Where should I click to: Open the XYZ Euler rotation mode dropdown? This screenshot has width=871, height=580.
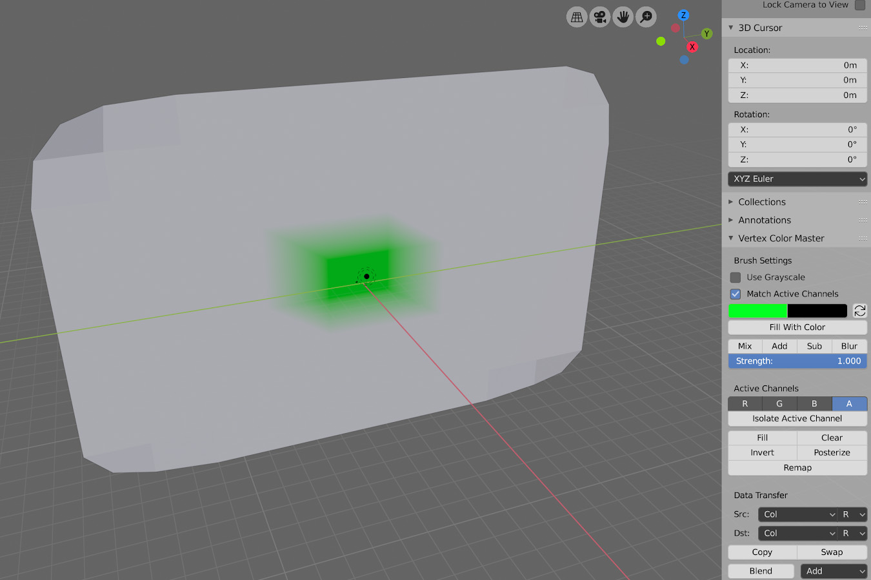[797, 179]
